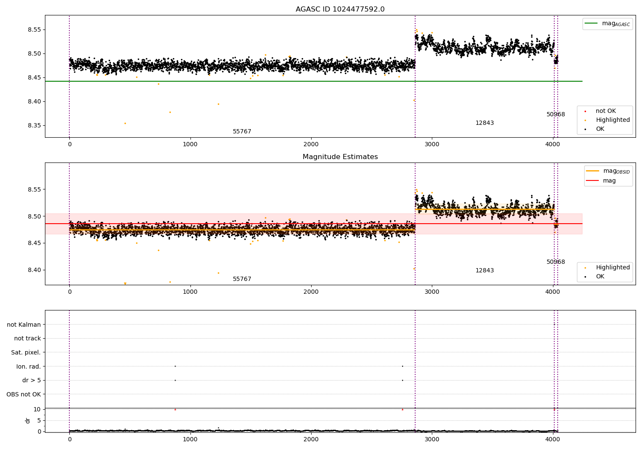The image size is (642, 449).
Task: Click y-tick '10' on the dr axis
Action: (37, 410)
